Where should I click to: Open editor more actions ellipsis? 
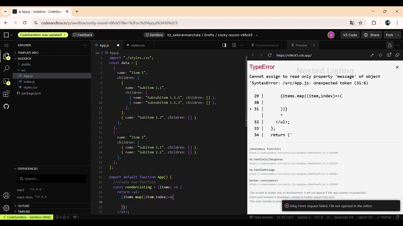point(241,45)
